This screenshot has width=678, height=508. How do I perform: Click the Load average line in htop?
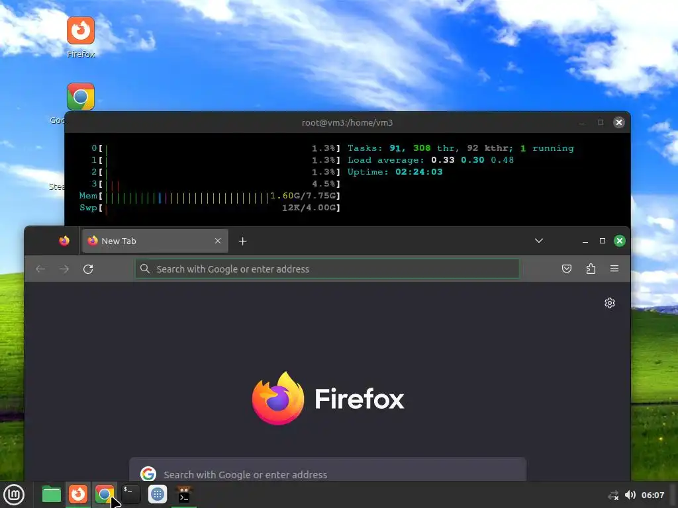pos(430,160)
